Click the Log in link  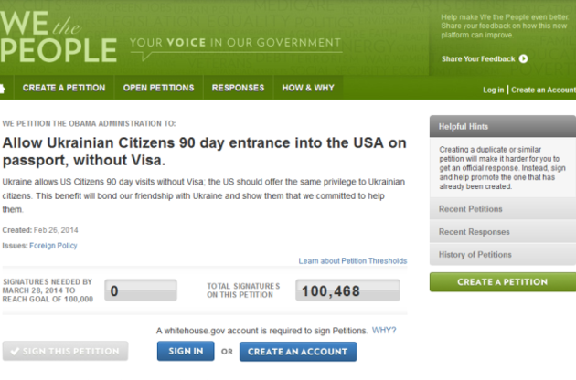point(493,90)
